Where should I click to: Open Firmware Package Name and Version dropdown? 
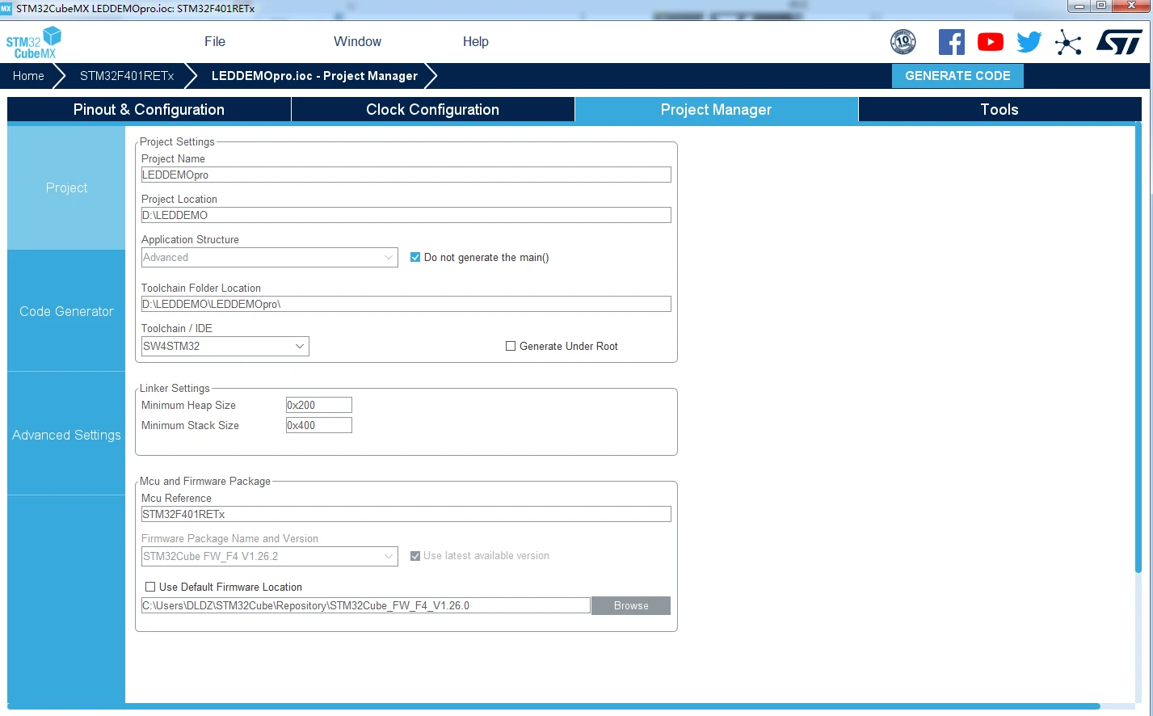tap(269, 556)
